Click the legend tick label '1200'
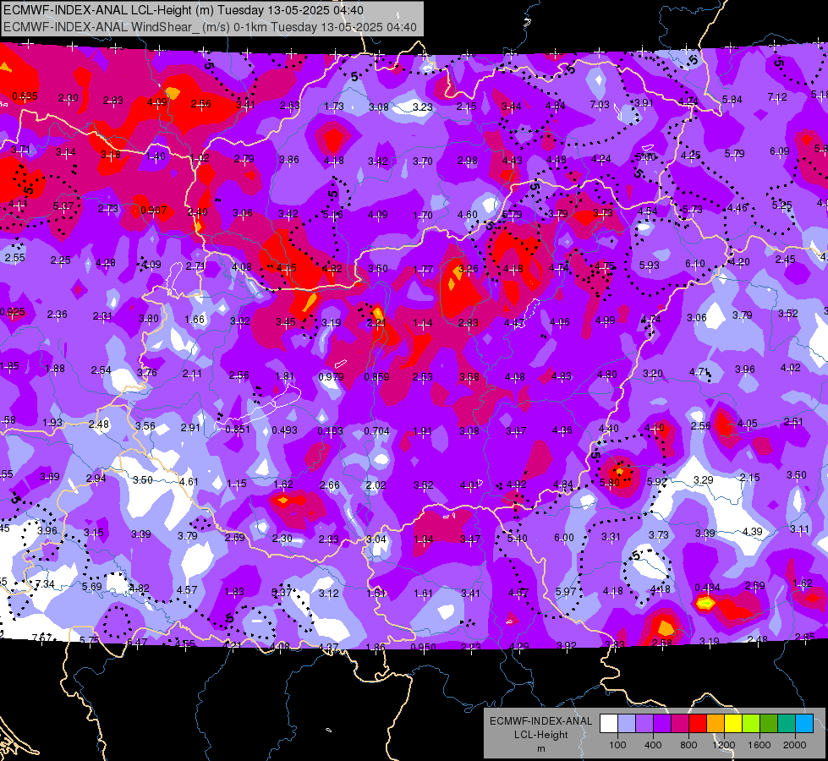Screen dimensions: 828x761 (723, 745)
